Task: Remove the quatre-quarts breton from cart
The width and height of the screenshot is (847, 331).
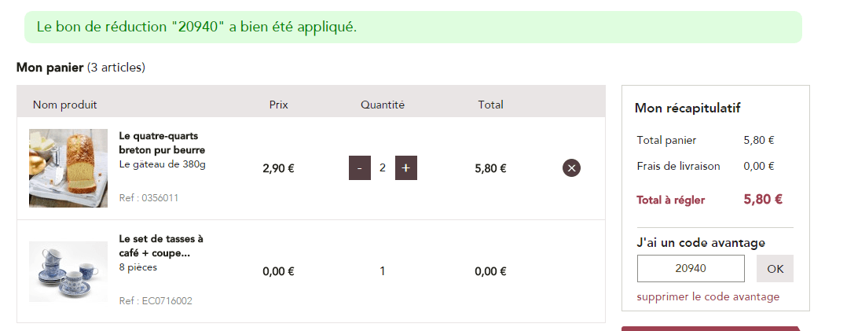Action: (x=571, y=167)
